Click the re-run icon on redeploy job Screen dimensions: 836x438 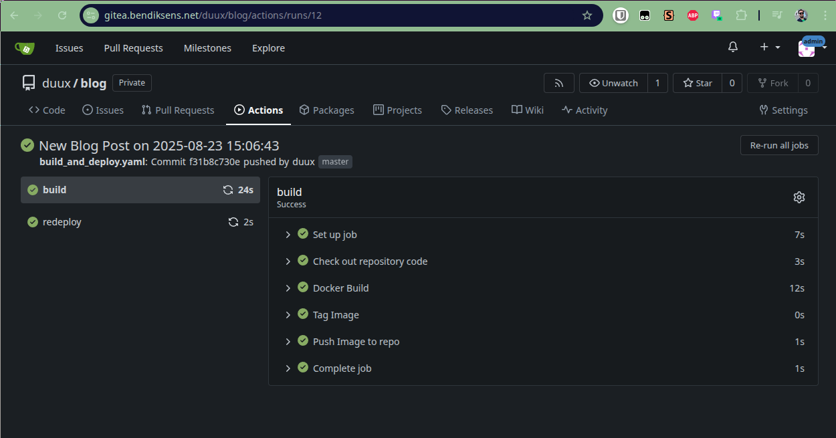point(233,222)
